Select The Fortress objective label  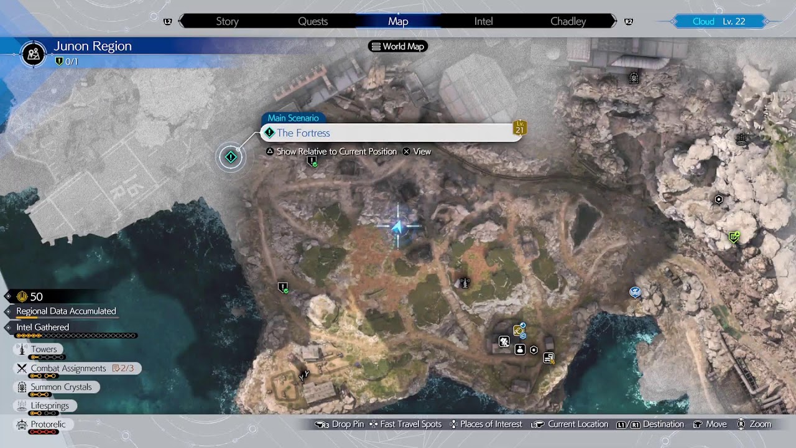click(x=392, y=133)
